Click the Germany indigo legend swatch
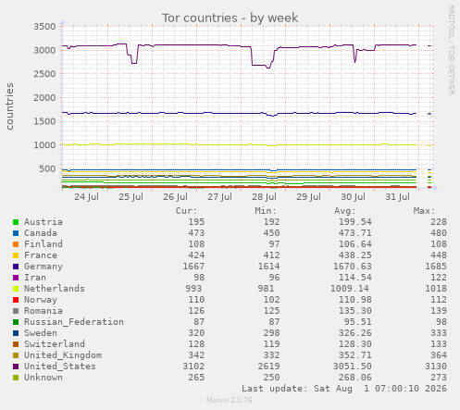460x410 pixels. point(16,267)
